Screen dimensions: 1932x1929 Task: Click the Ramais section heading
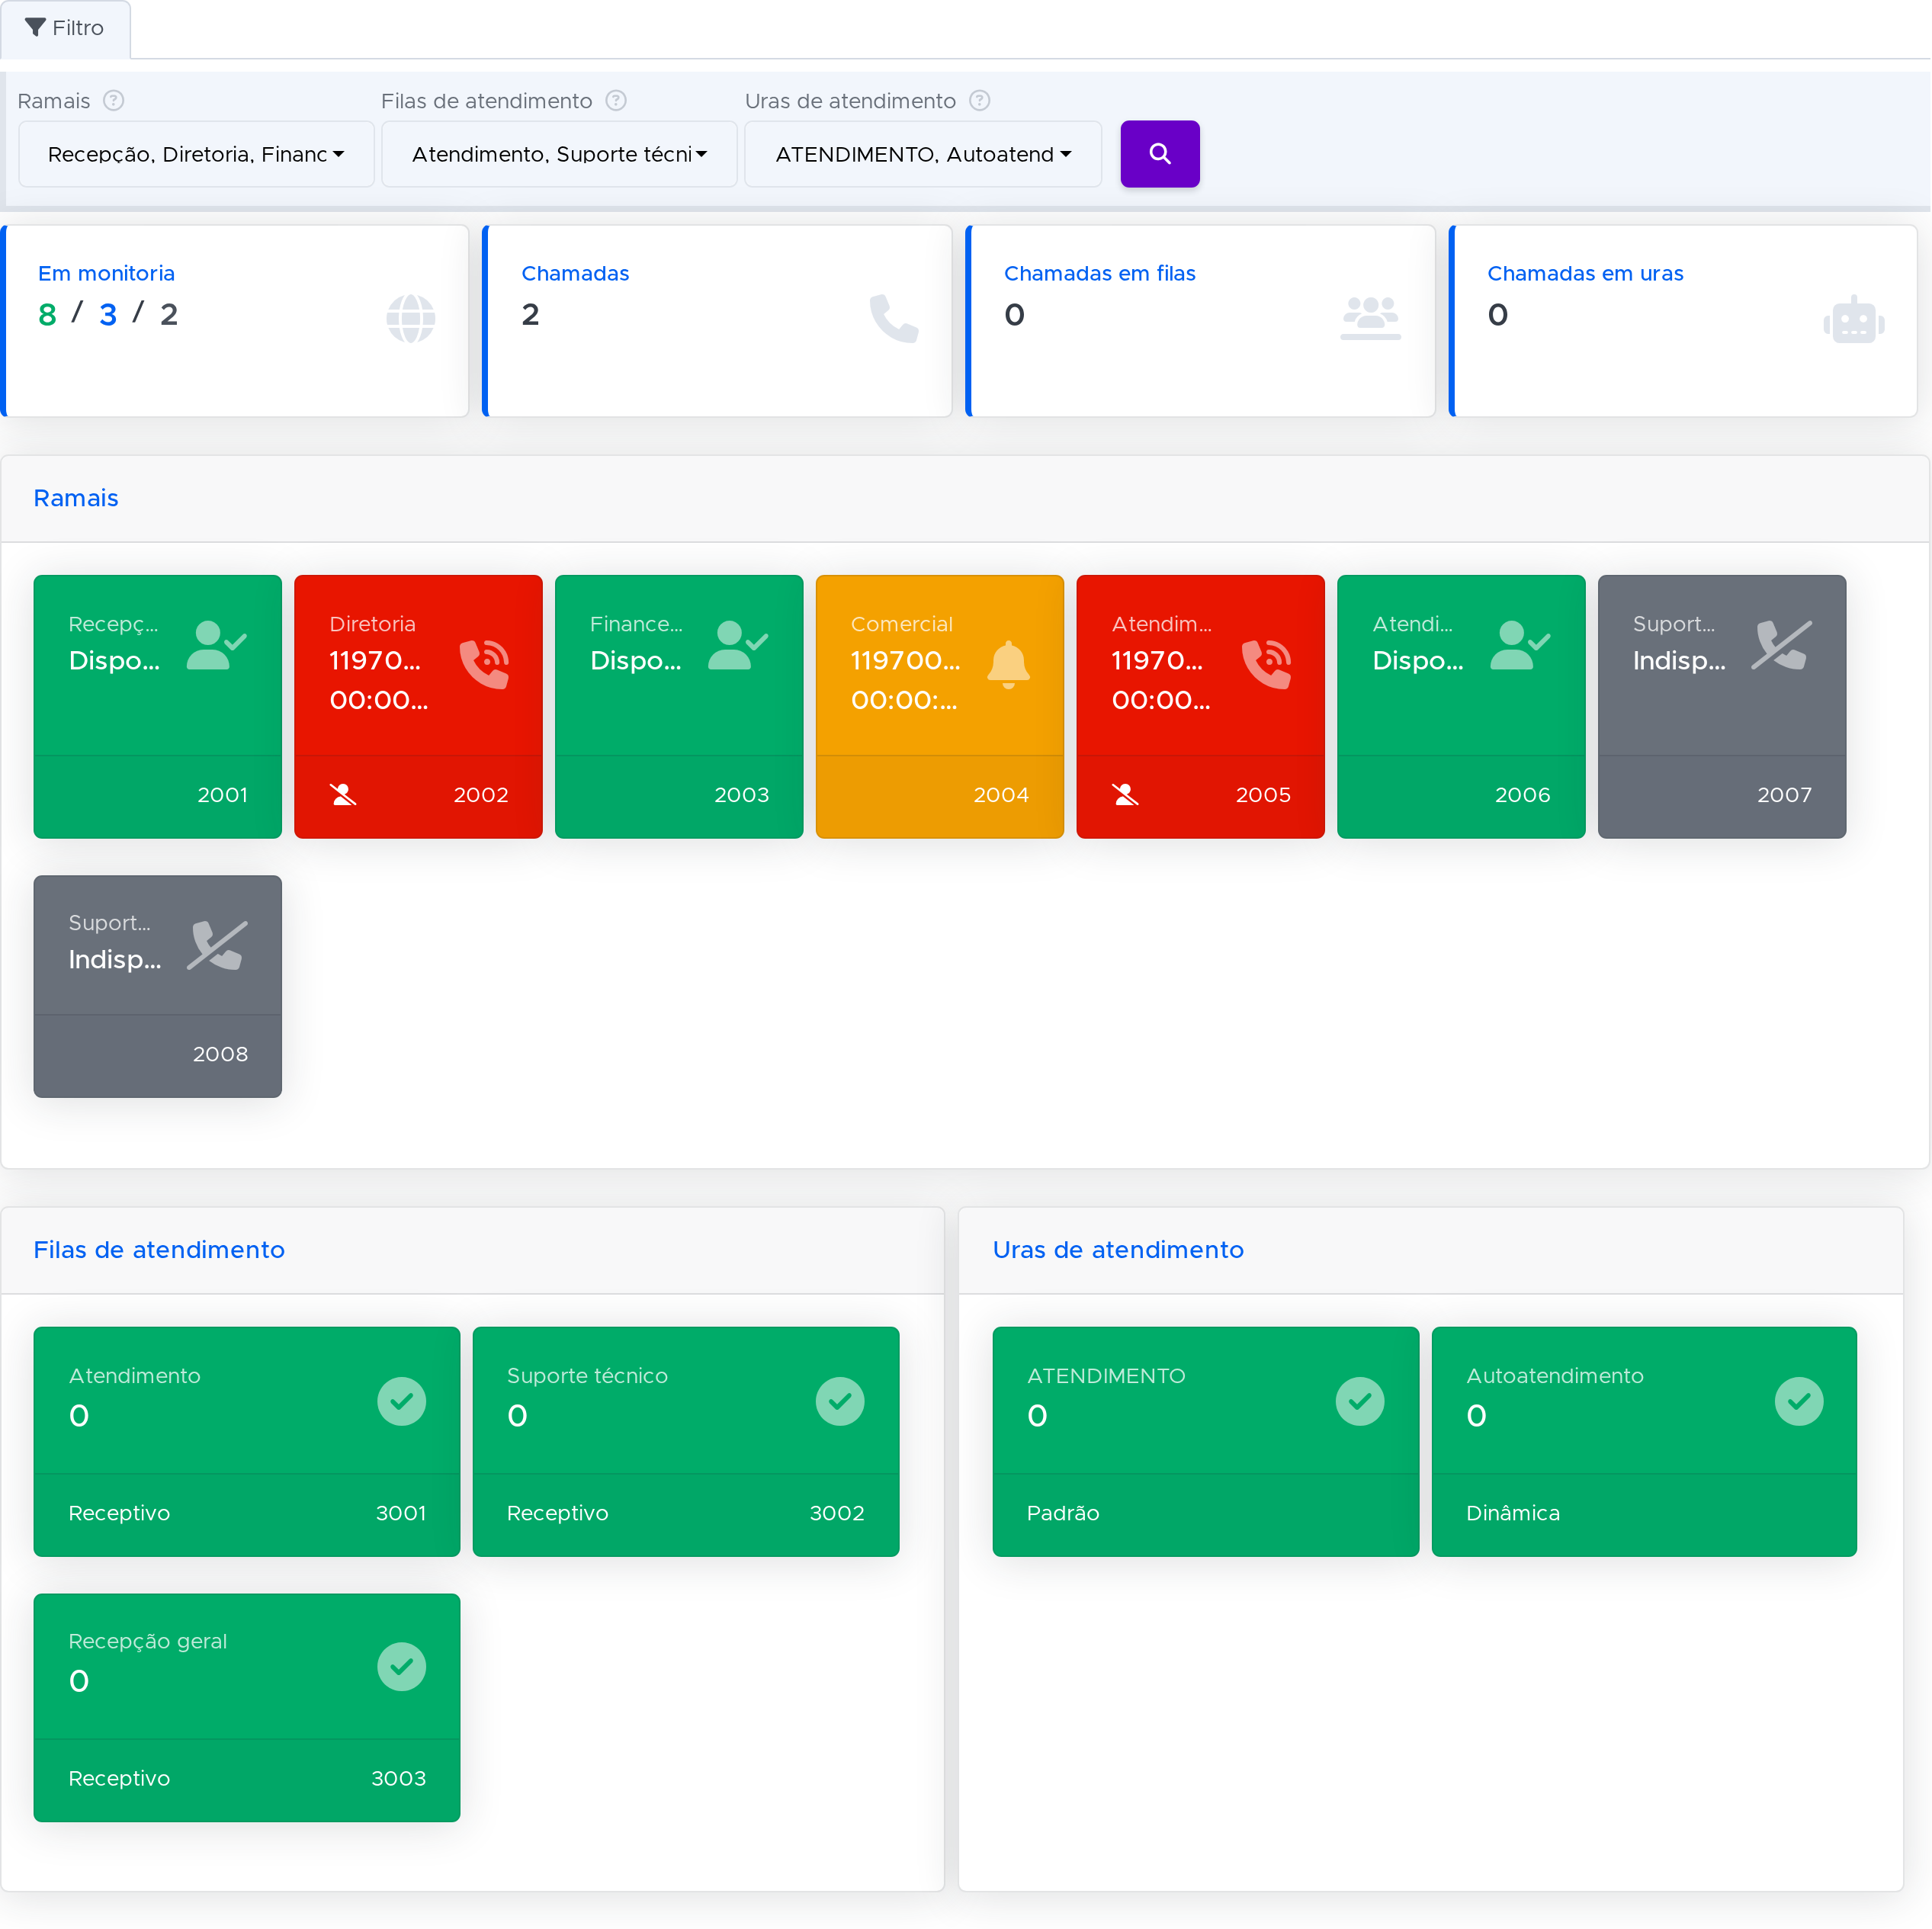[76, 498]
